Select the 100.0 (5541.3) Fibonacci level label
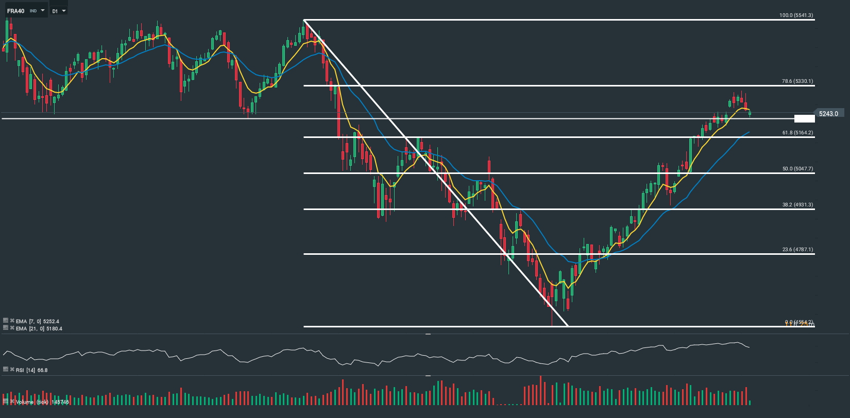The height and width of the screenshot is (418, 850). click(796, 15)
